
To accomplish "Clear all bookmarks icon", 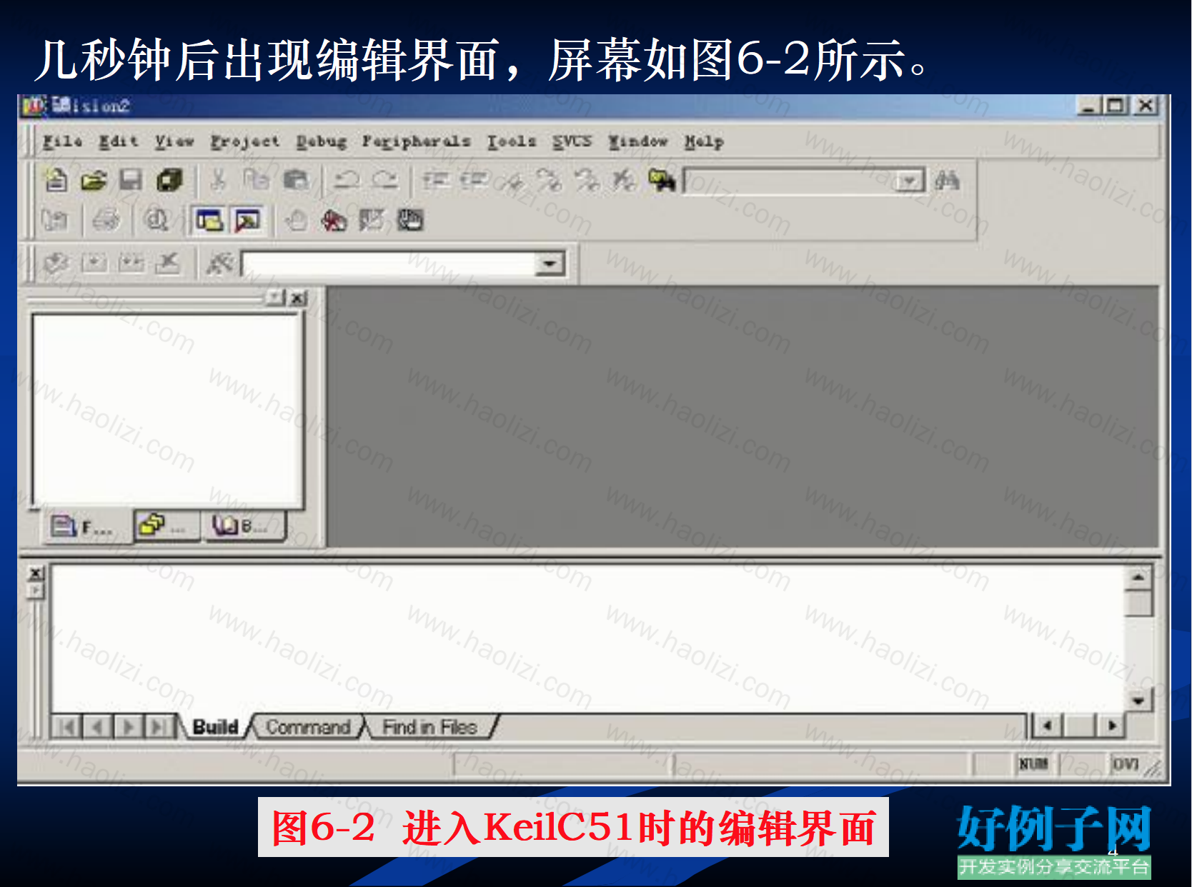I will pyautogui.click(x=624, y=181).
